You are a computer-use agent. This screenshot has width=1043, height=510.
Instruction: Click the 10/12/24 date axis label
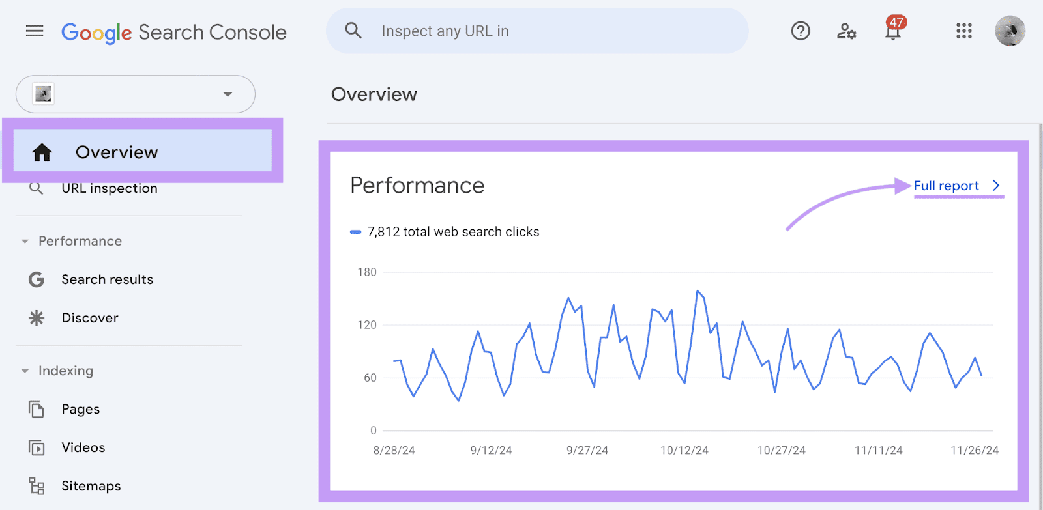point(684,450)
